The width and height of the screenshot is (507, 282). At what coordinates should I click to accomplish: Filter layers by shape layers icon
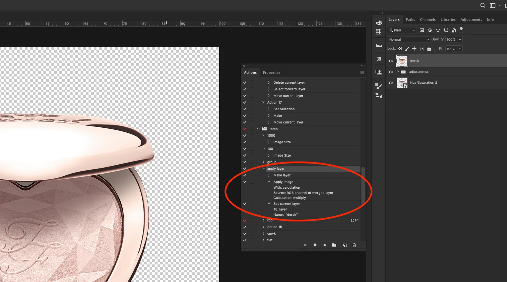coord(446,30)
